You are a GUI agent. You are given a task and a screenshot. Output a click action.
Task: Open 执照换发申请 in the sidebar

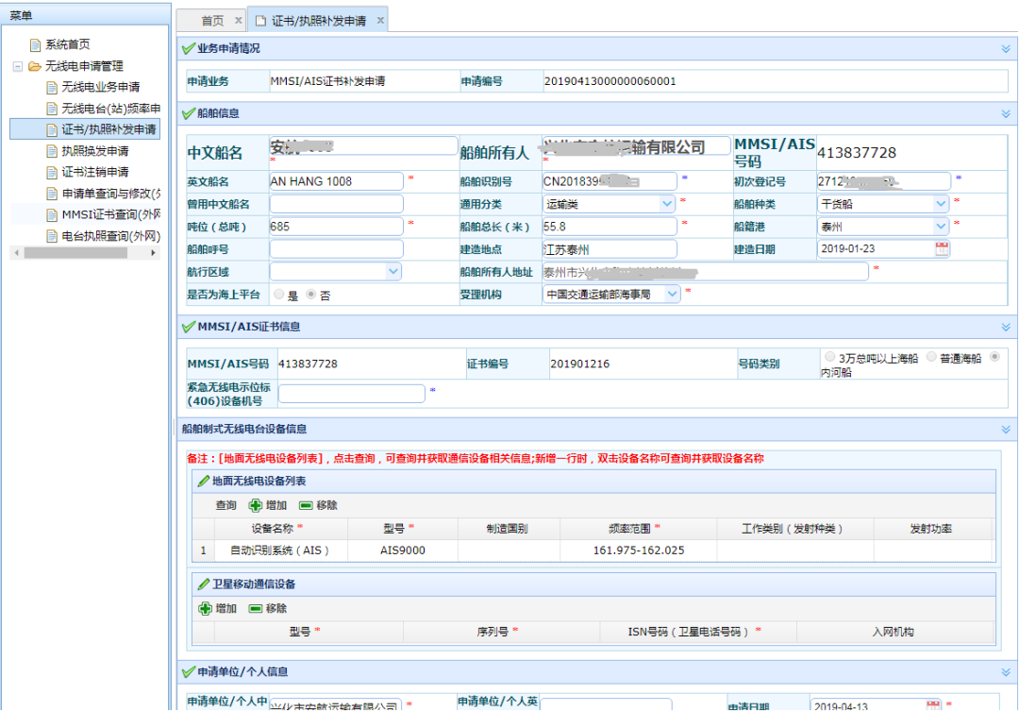(95, 151)
